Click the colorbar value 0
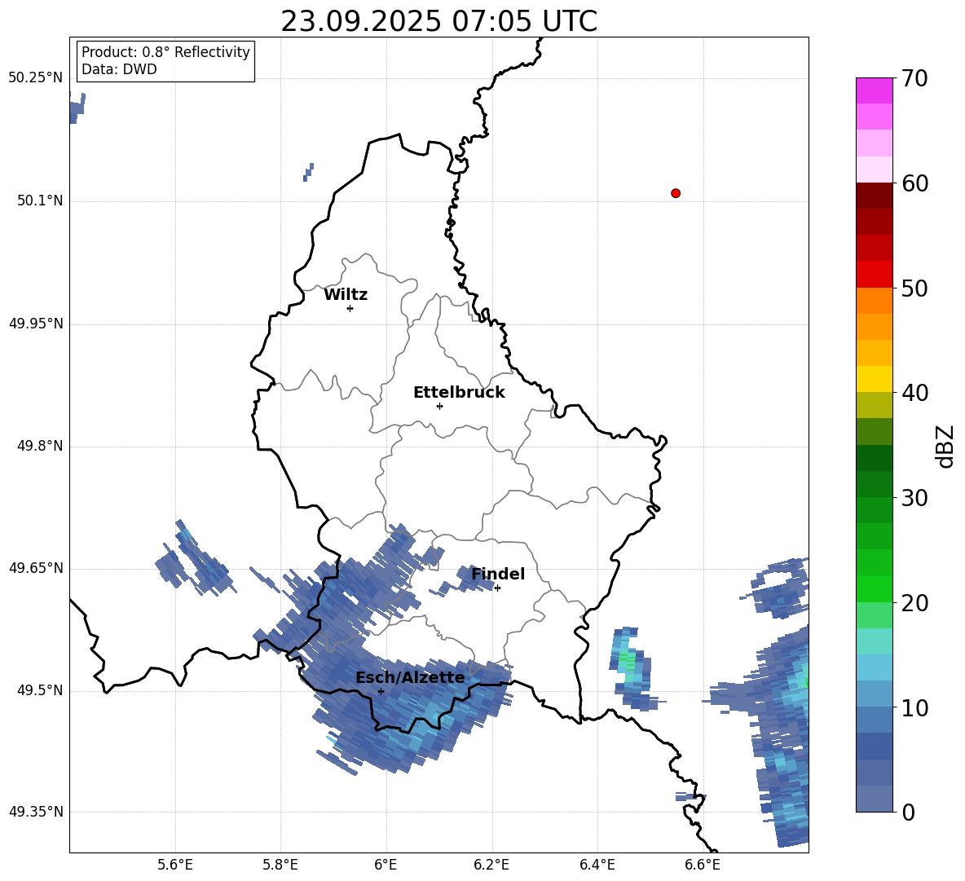Image resolution: width=965 pixels, height=881 pixels. pos(908,812)
